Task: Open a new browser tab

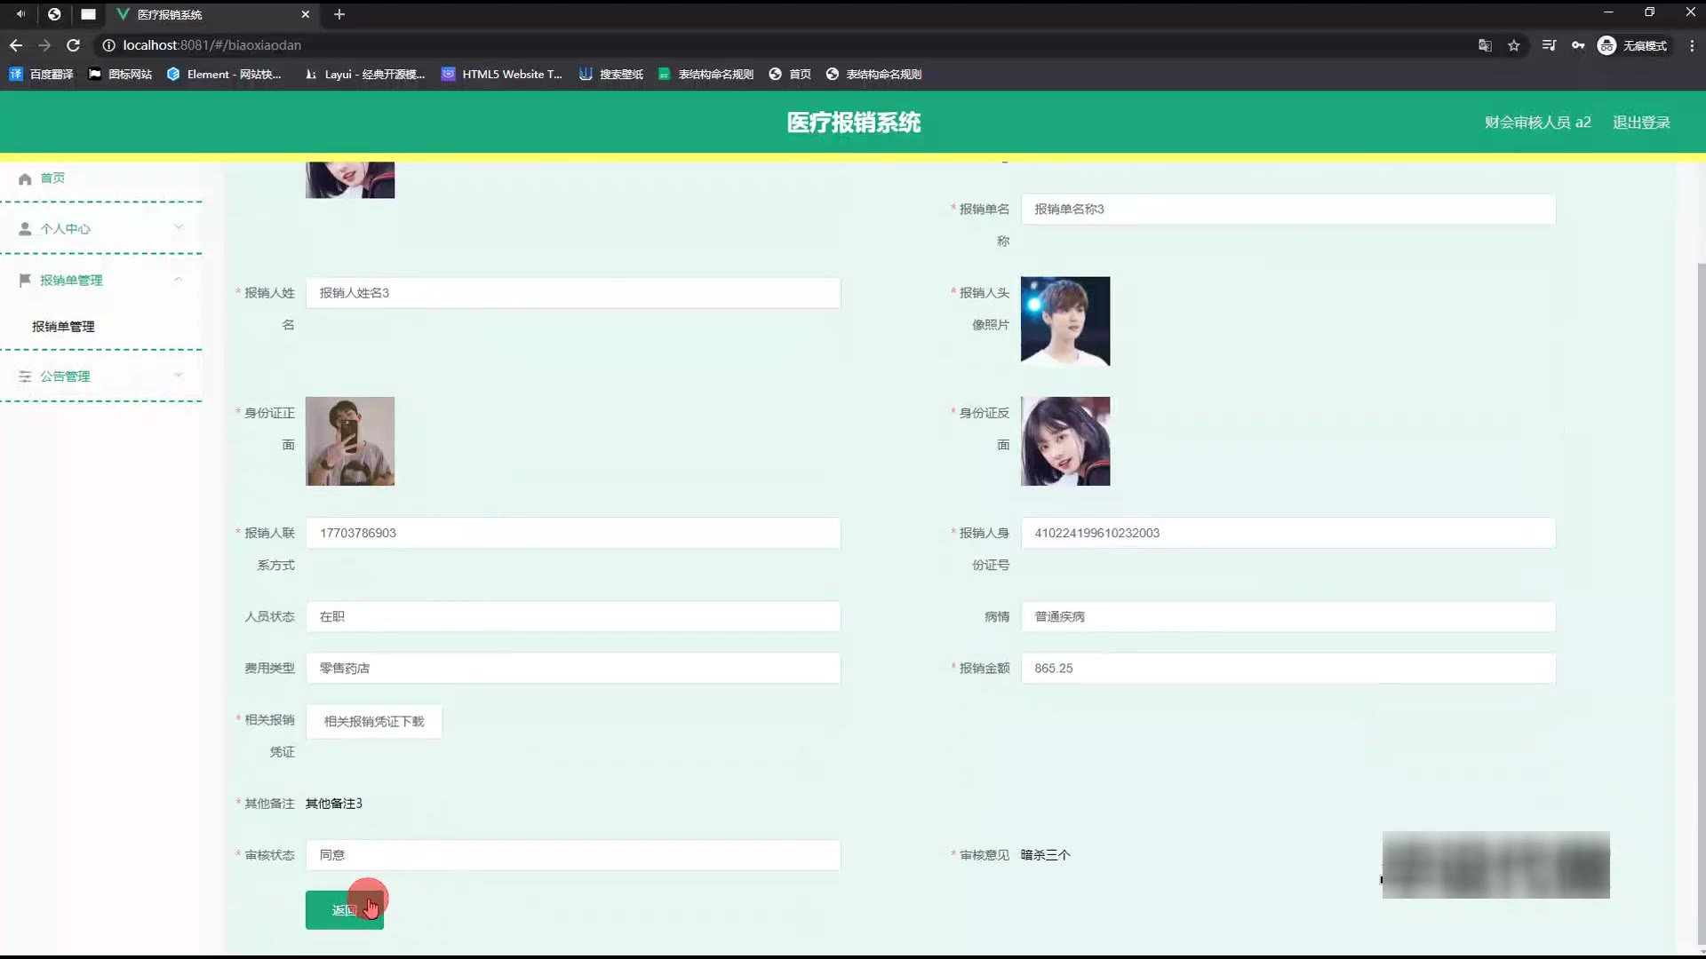Action: [x=339, y=14]
